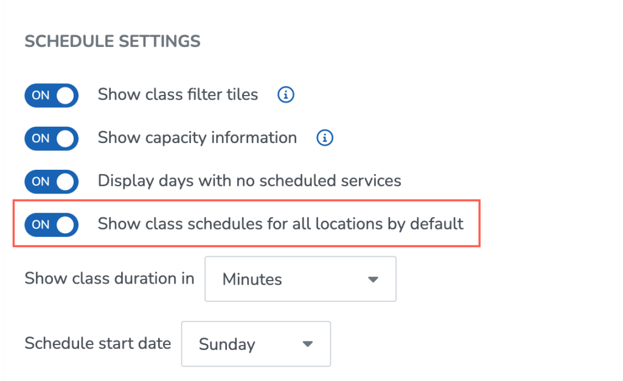This screenshot has height=381, width=623.
Task: Click Show class schedules for all locations label
Action: coord(280,224)
